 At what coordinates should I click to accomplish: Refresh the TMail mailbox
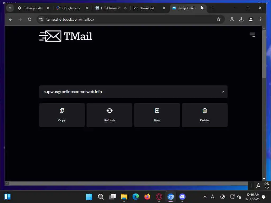(x=109, y=115)
